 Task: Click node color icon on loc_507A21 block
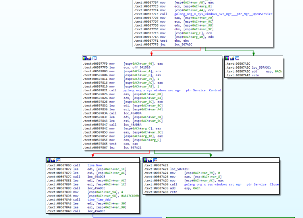(x=146, y=160)
